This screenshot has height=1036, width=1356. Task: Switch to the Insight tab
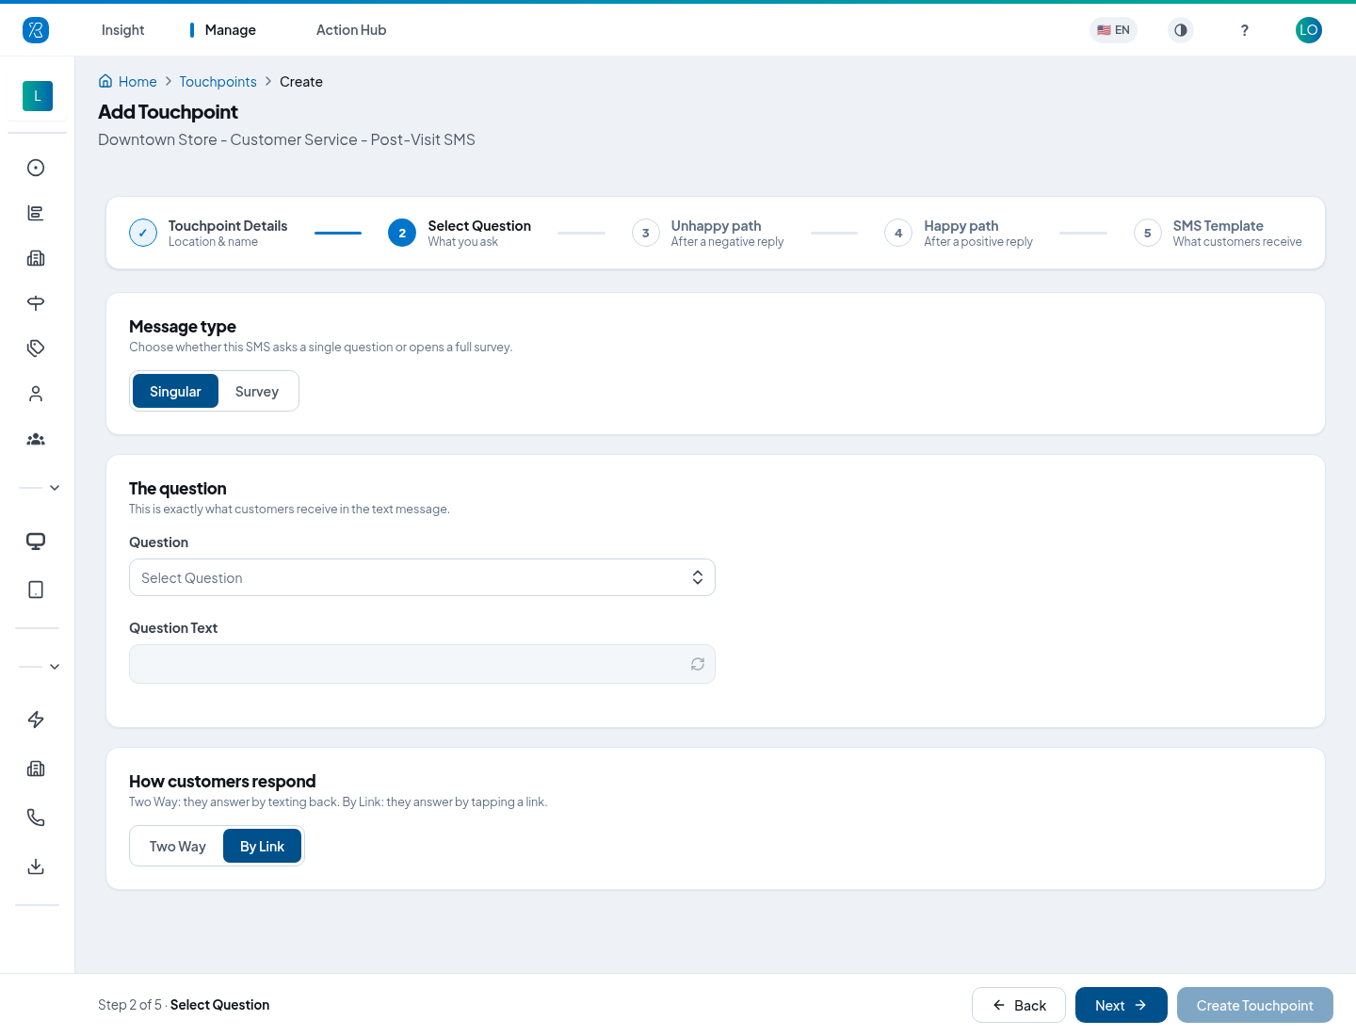click(x=122, y=30)
